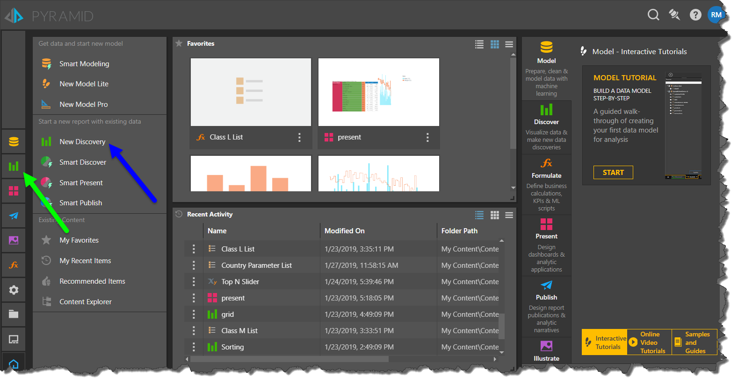Select Samples and Guides tab
Viewport: 738px width, 384px height.
pos(695,342)
